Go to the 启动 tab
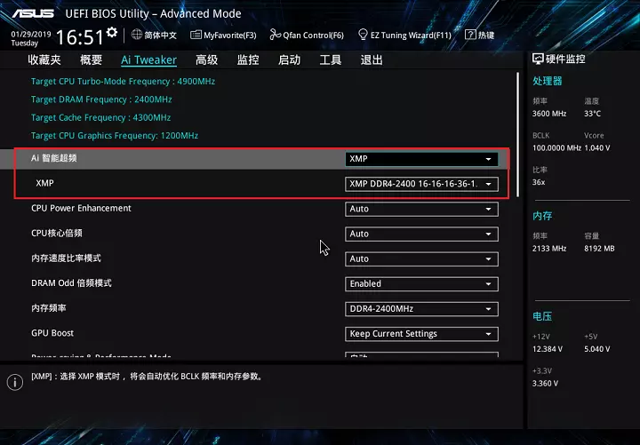 (289, 60)
